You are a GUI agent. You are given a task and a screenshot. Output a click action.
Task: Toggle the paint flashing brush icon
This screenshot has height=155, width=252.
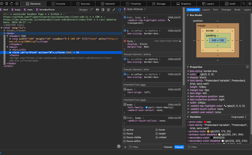pos(114,10)
